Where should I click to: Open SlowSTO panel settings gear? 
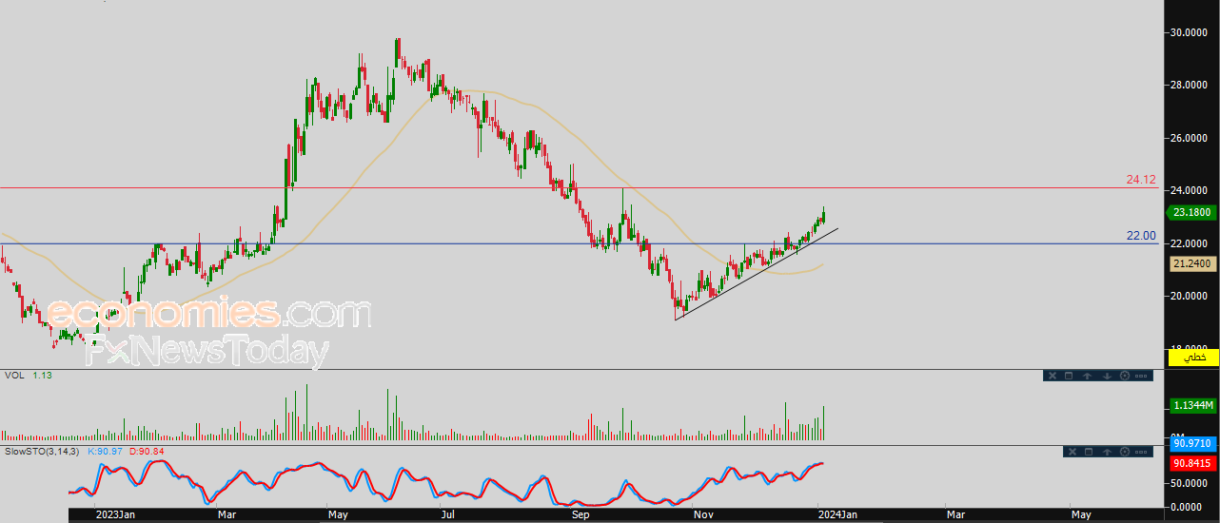tap(1125, 452)
